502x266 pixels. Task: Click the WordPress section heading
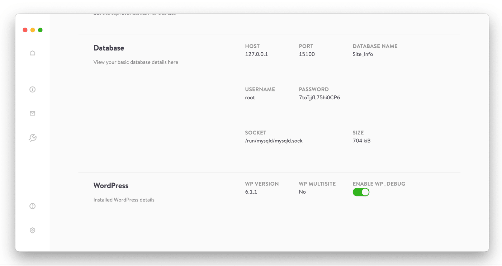pos(111,186)
